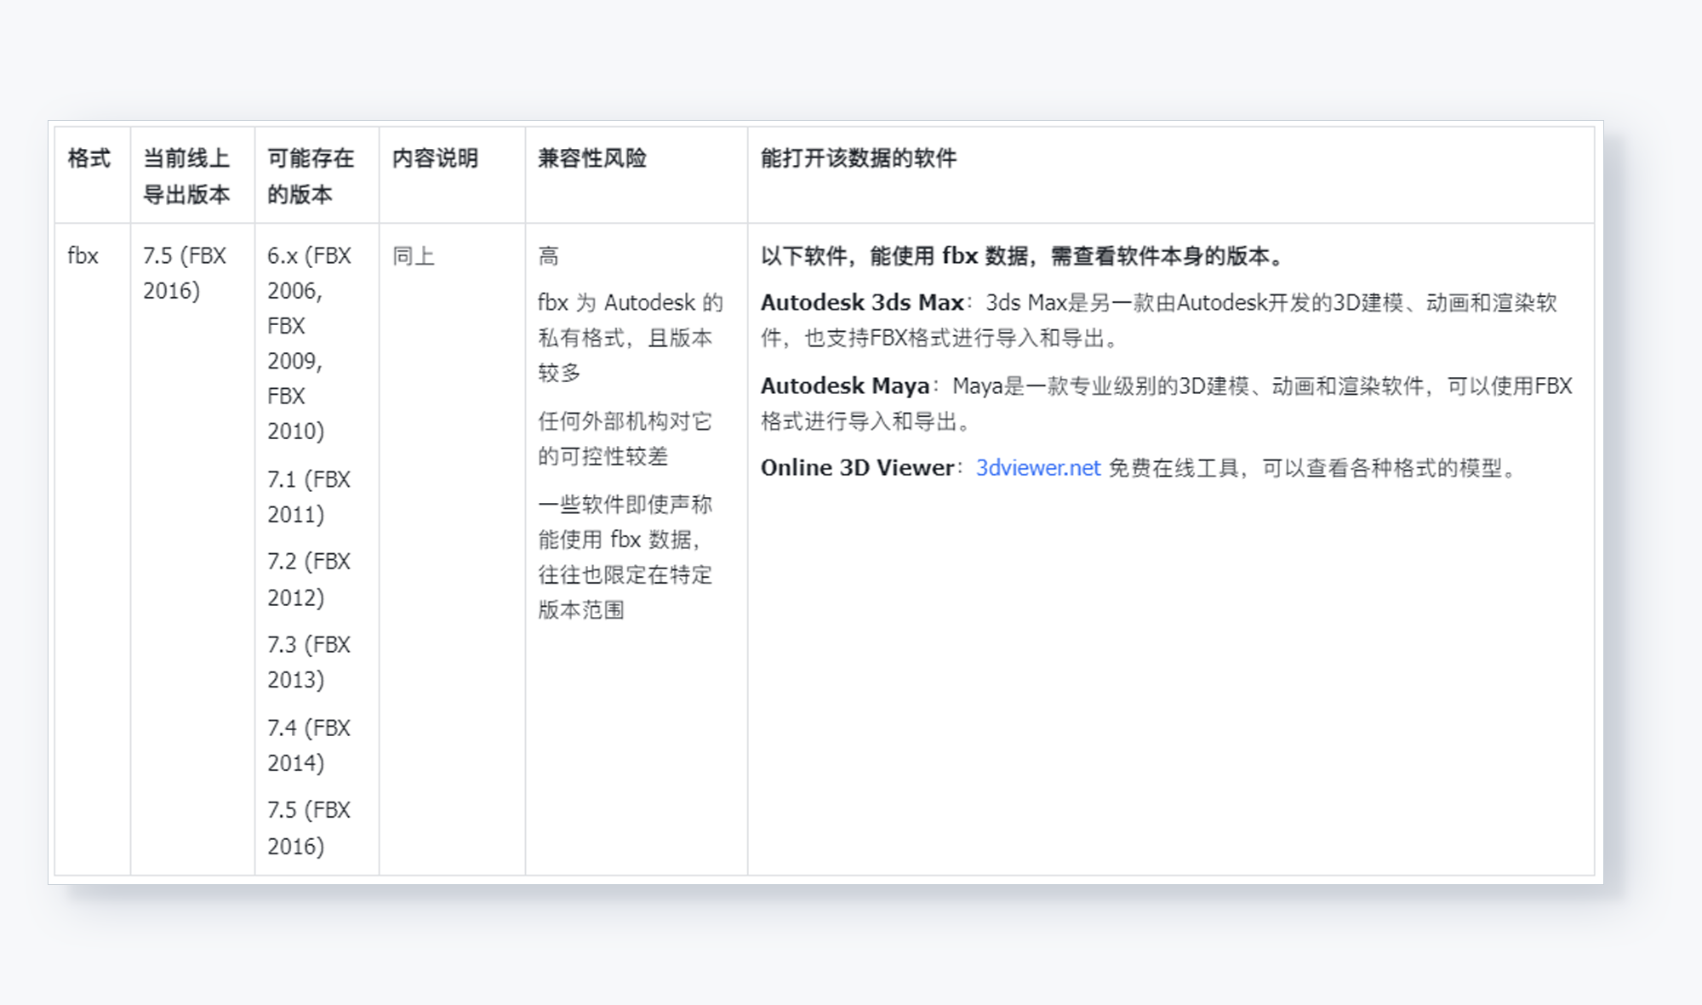Viewport: 1702px width, 1005px height.
Task: Click the 免费在线工具 description text
Action: coord(1314,468)
